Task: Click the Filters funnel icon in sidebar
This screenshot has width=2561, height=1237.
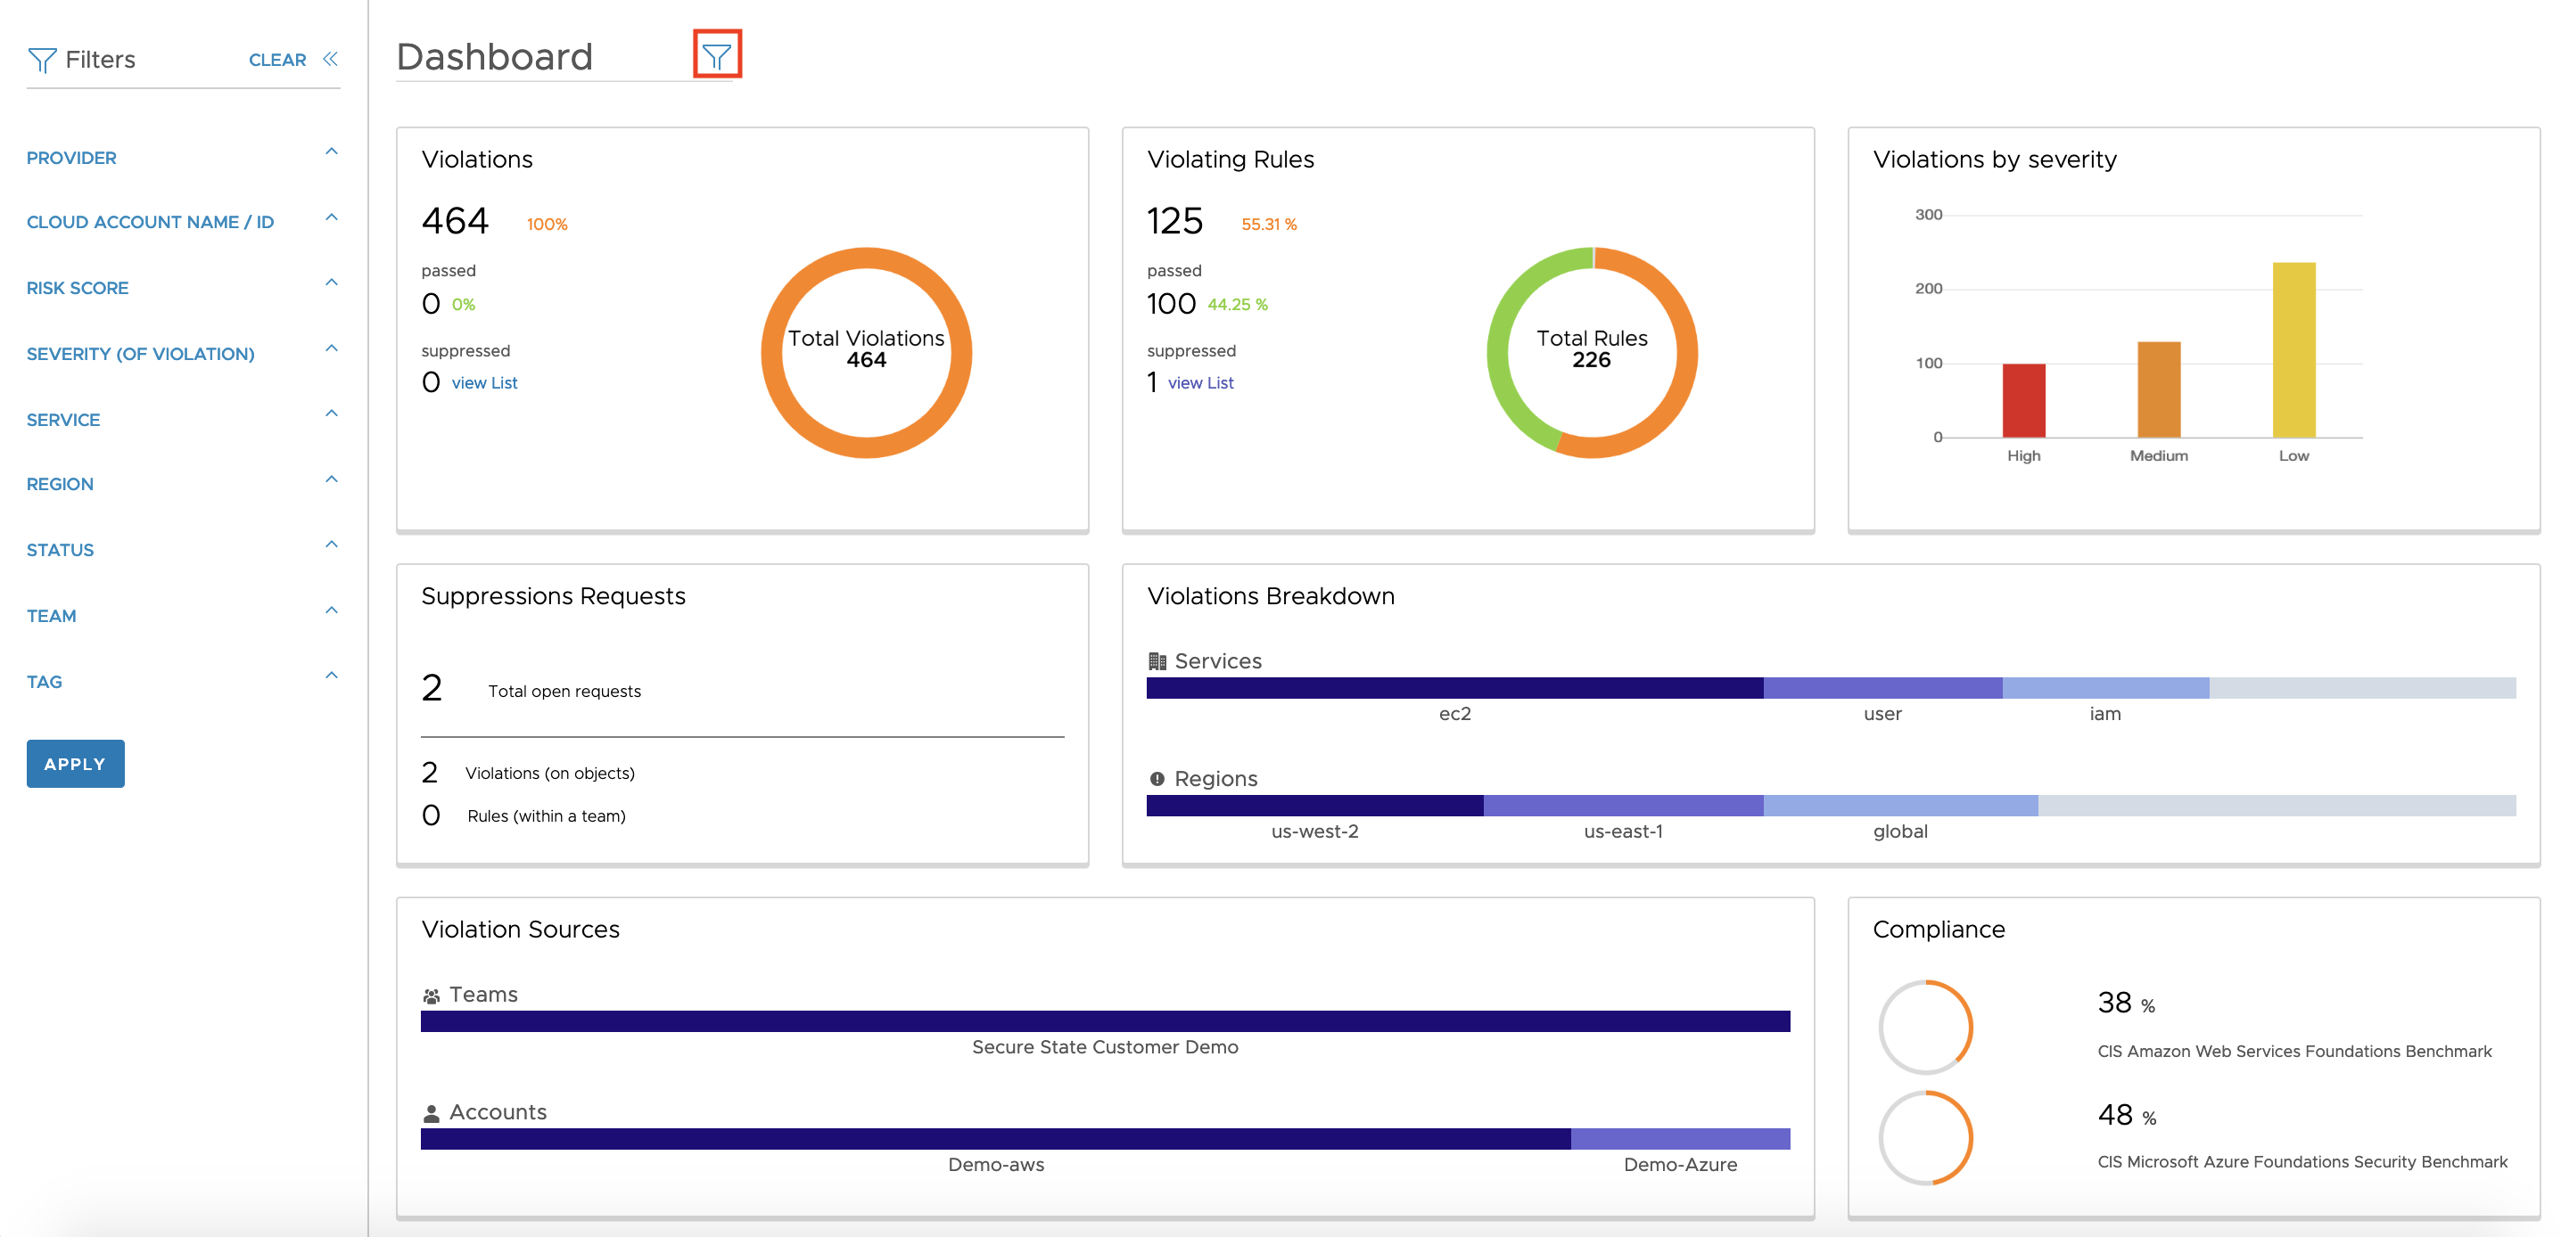Action: pos(42,61)
